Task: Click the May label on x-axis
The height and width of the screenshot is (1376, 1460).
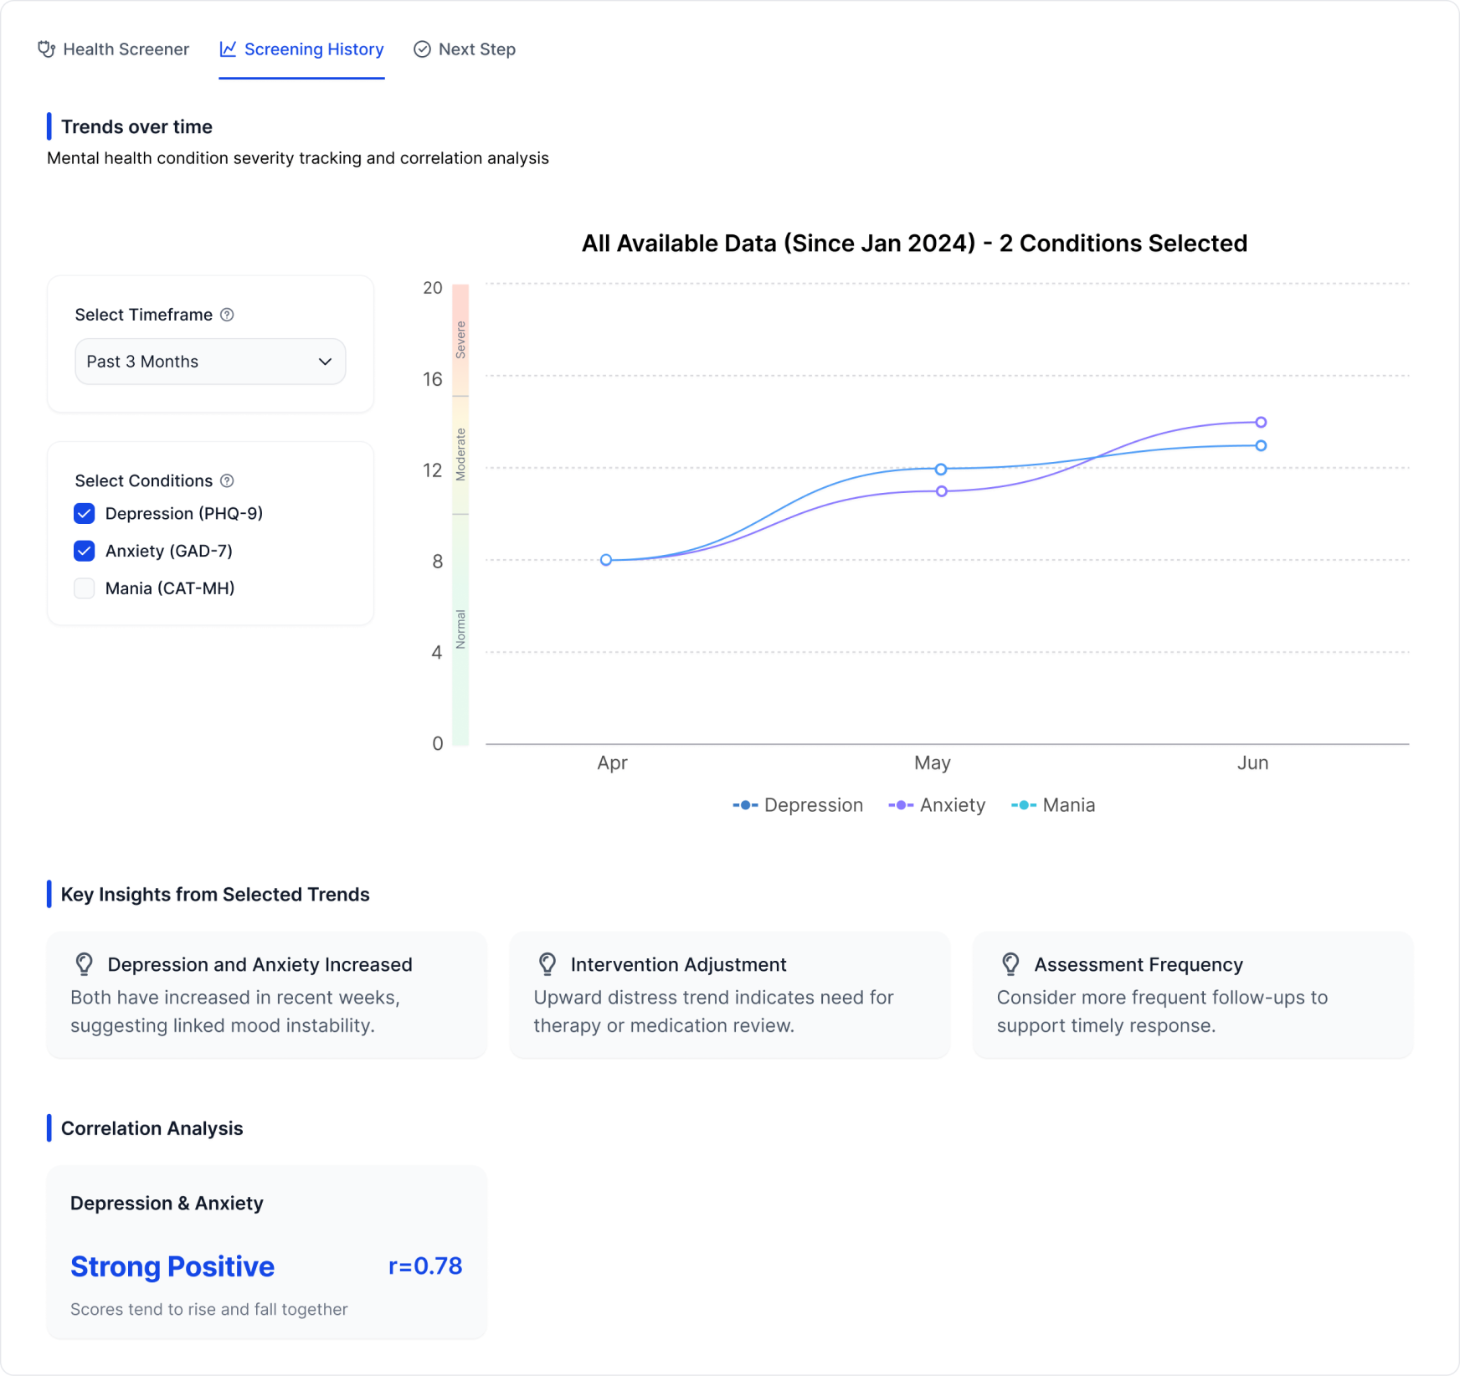Action: [x=932, y=762]
